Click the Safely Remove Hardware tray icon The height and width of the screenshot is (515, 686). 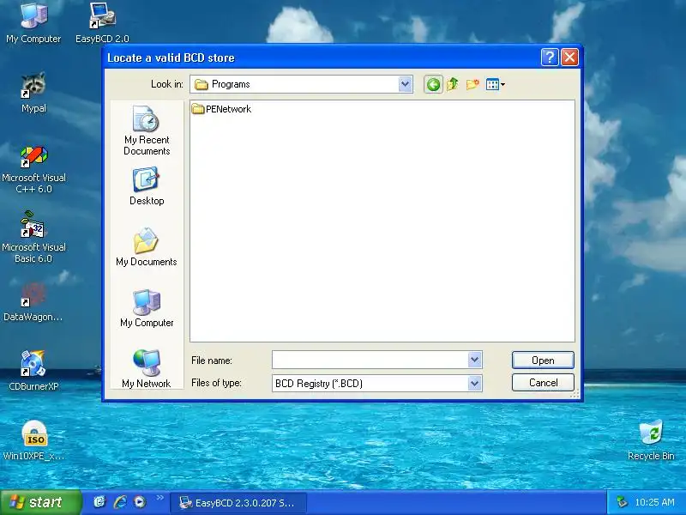point(621,502)
